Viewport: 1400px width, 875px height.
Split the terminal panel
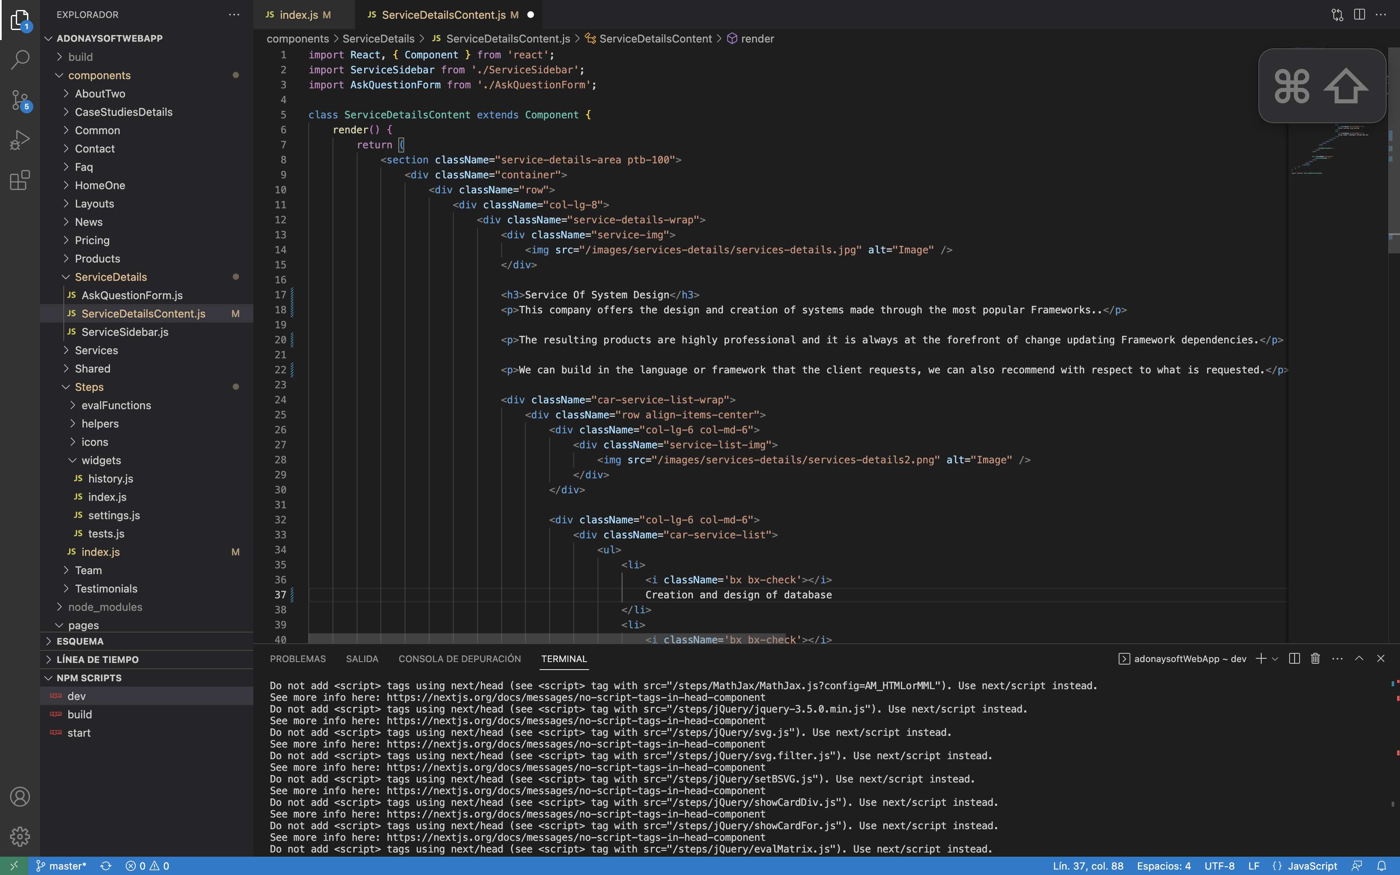[1294, 659]
